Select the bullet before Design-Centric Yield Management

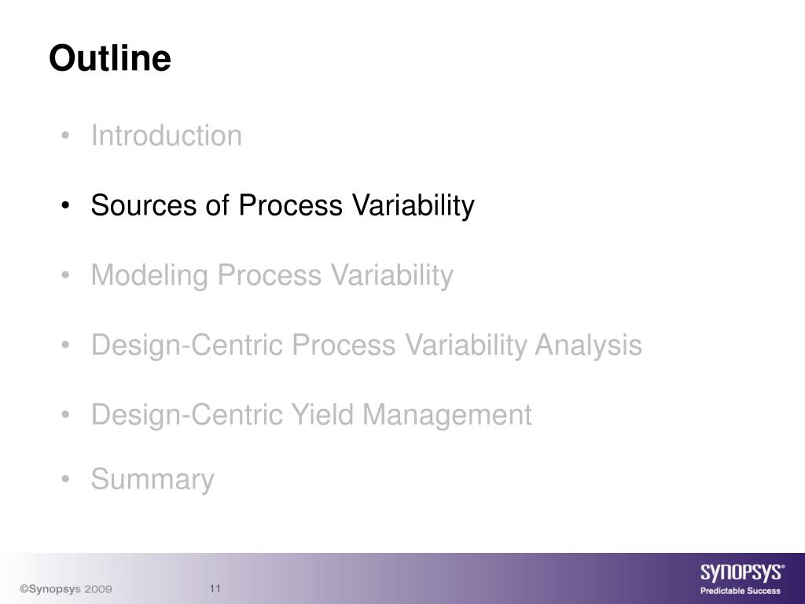64,415
